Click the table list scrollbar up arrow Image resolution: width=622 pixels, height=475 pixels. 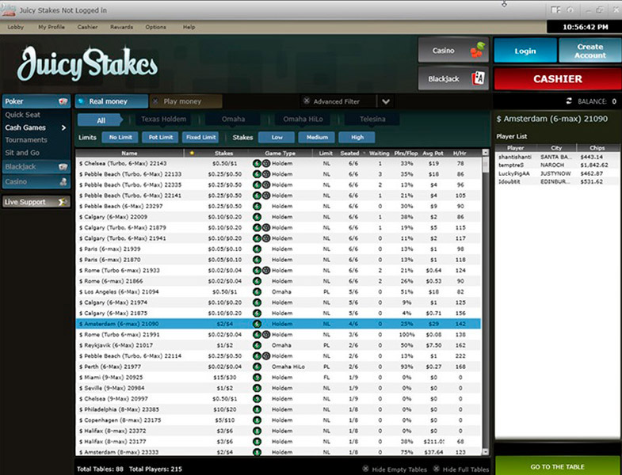point(485,152)
